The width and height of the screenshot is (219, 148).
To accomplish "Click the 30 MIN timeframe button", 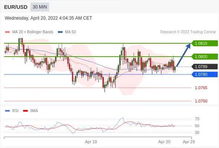I will tap(40, 7).
